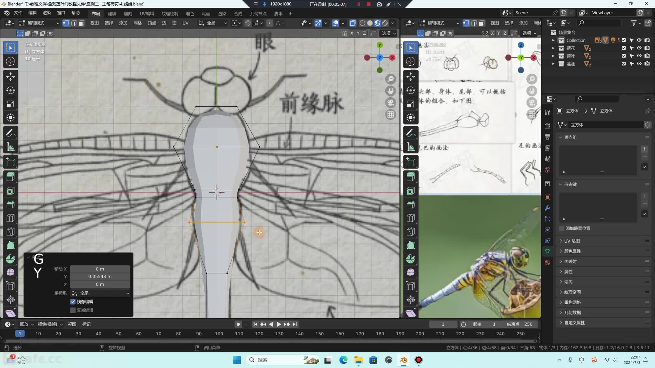
Task: Click the camera view icon in left viewport
Action: (x=390, y=103)
